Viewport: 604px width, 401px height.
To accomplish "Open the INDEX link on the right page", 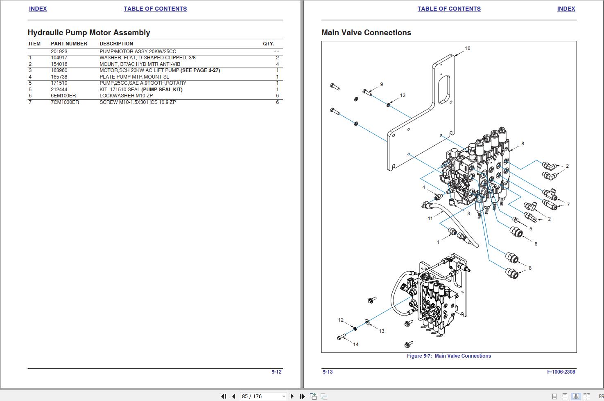I will [566, 9].
